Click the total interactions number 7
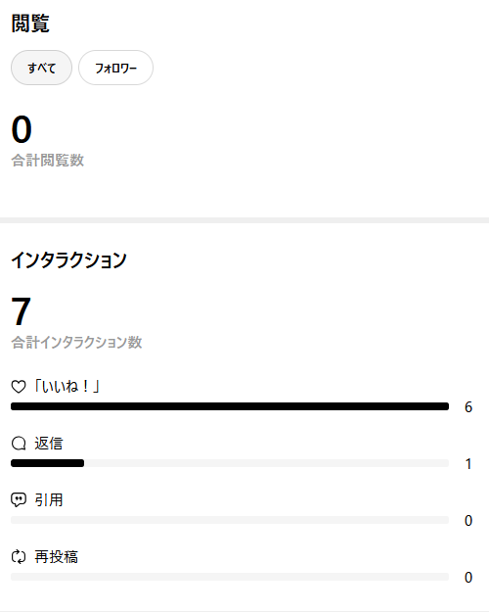Viewport: 489px width, 612px height. click(22, 310)
